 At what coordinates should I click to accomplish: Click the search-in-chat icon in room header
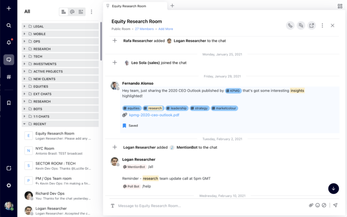(x=301, y=25)
